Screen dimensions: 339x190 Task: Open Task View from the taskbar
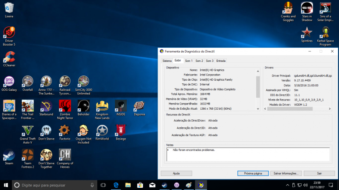[x=102, y=185]
